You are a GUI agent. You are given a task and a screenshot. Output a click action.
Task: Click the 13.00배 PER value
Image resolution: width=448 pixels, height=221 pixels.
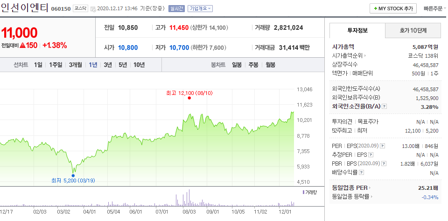click(x=411, y=146)
